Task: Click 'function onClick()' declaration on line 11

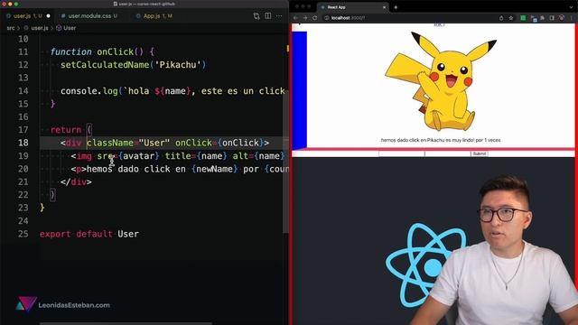Action: tap(97, 52)
